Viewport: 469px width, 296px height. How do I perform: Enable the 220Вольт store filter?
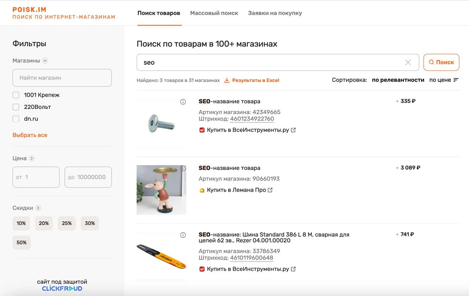click(x=16, y=107)
